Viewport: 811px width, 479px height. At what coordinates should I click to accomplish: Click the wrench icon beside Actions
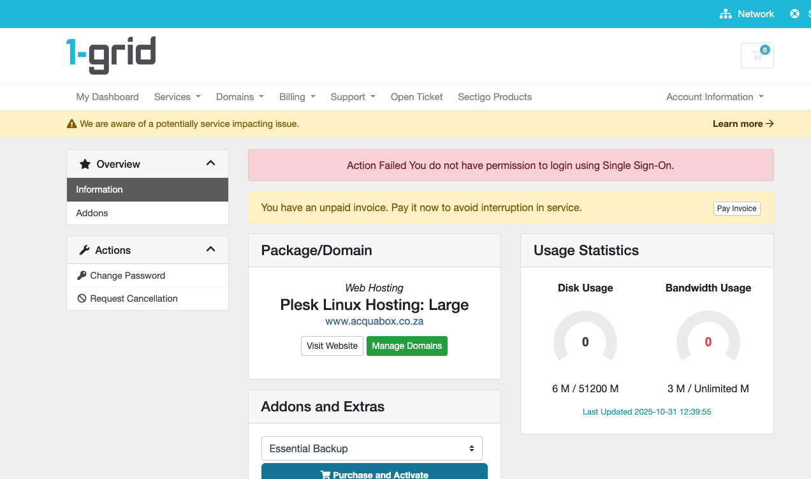click(84, 250)
